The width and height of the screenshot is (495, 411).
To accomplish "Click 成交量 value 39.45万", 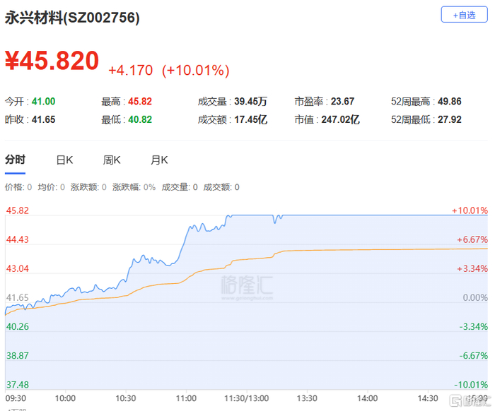I will [250, 102].
